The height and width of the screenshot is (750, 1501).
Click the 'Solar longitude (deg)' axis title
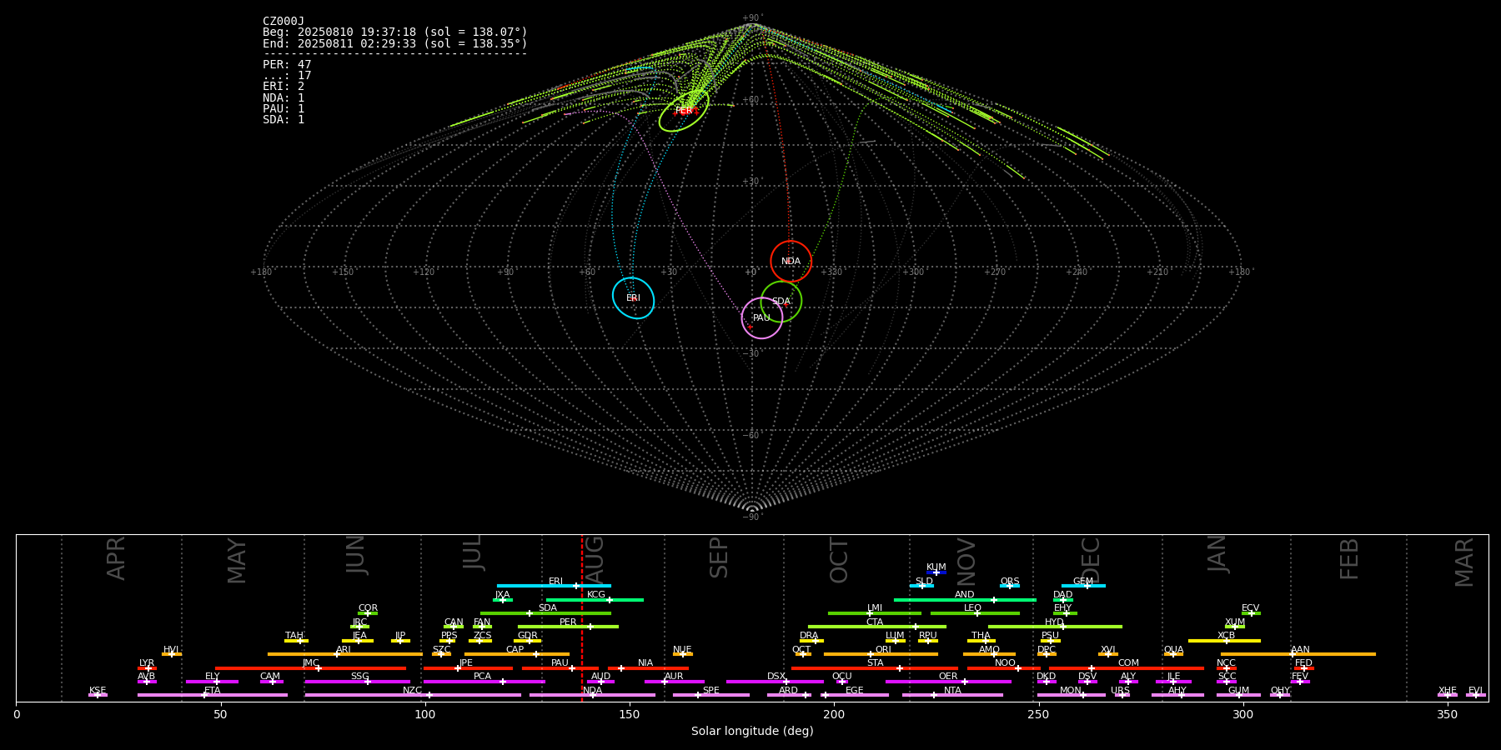tap(752, 732)
